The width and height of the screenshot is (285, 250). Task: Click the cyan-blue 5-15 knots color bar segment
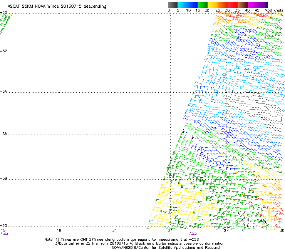[x=188, y=5]
